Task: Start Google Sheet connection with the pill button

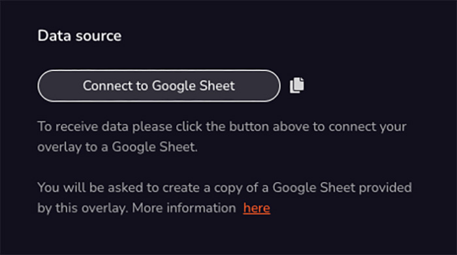Action: (159, 86)
